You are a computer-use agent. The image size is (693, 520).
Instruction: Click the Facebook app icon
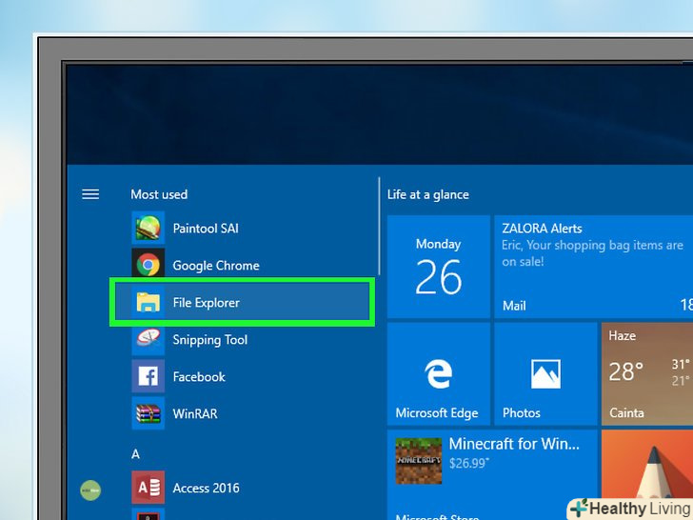[x=148, y=376]
